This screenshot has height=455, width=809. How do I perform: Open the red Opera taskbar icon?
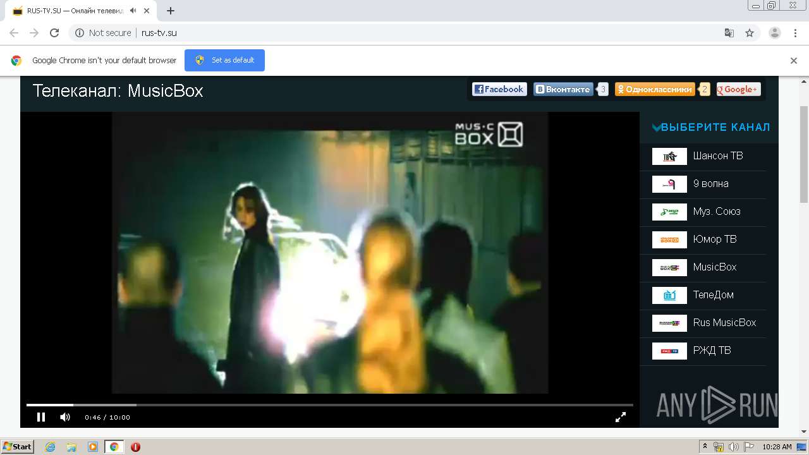tap(135, 447)
